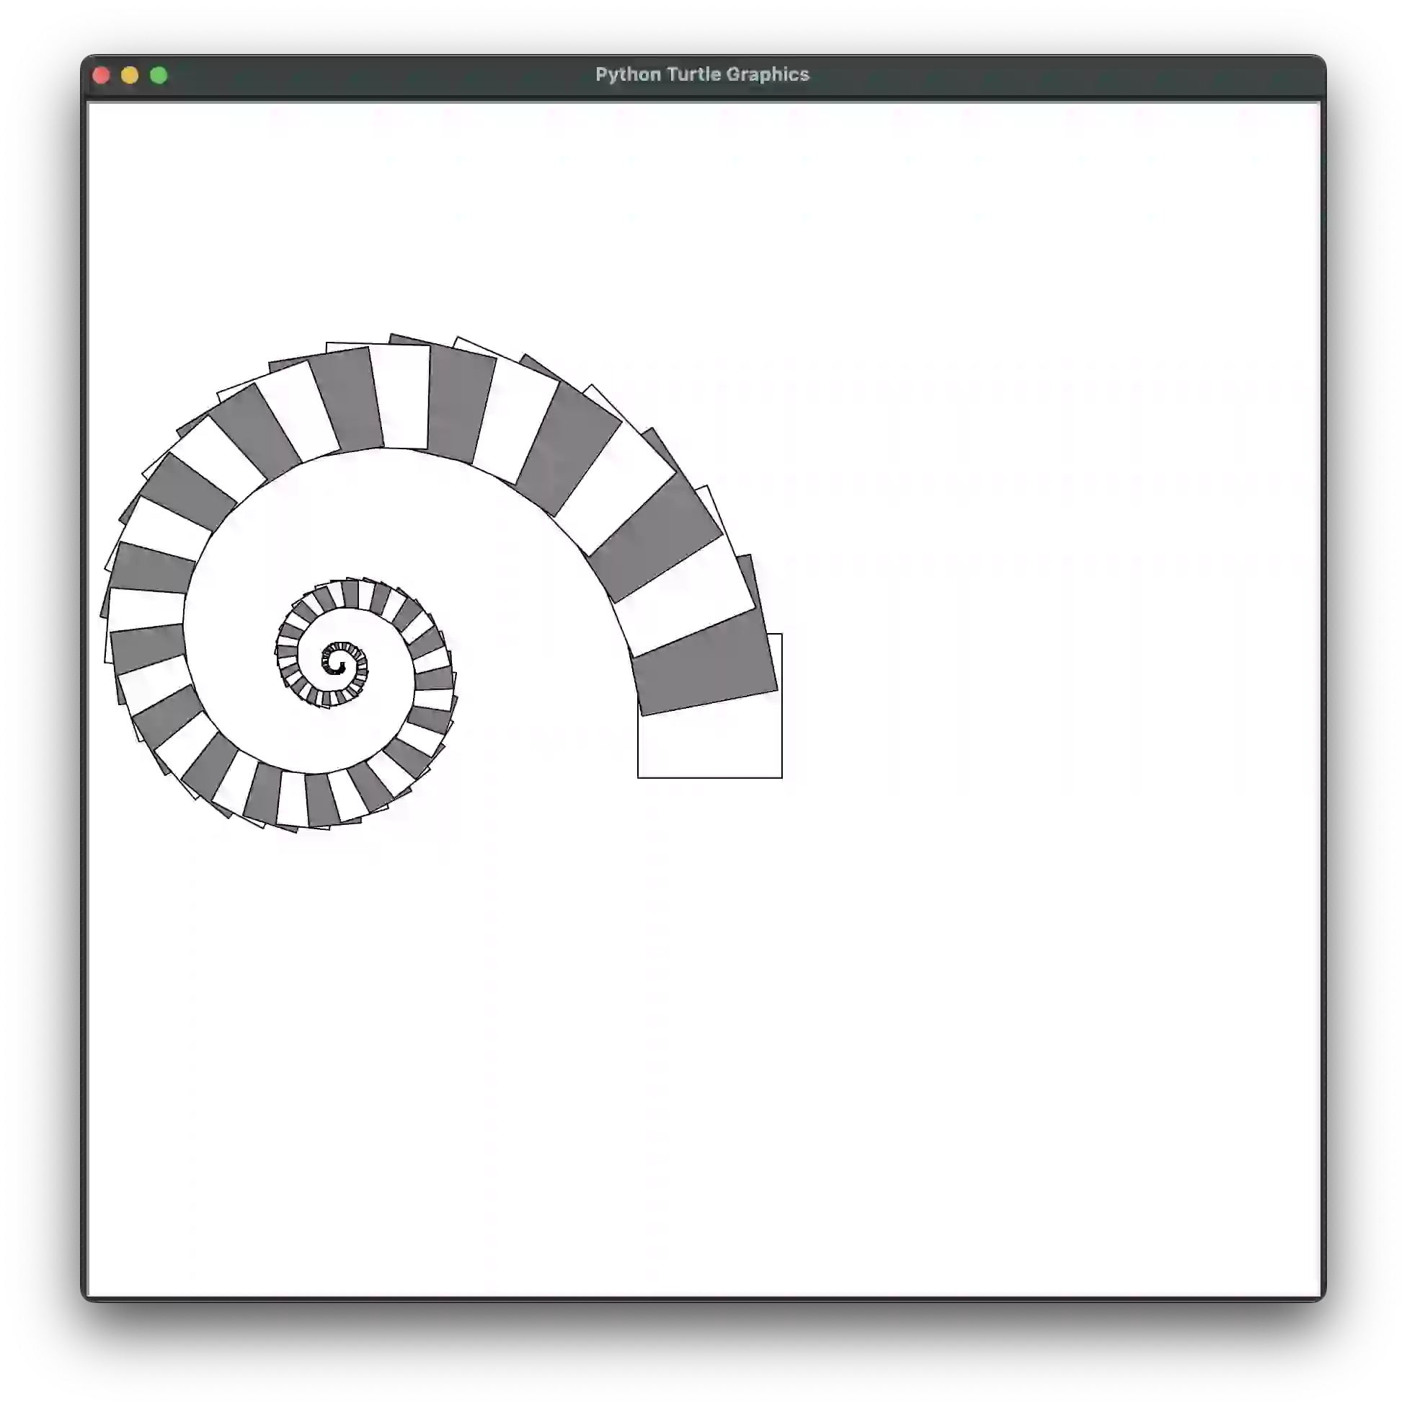Click the unfilled outlined square at spiral's end
The image size is (1407, 1409).
coord(710,744)
